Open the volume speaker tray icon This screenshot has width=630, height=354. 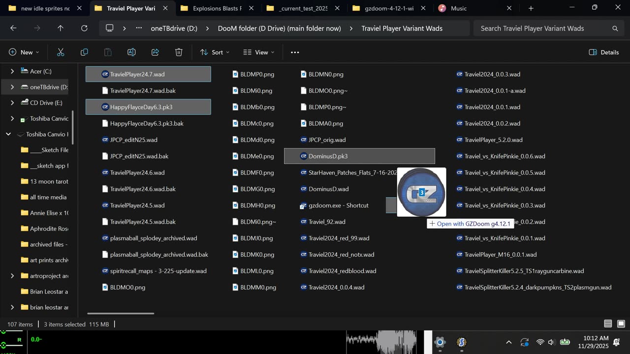(x=551, y=342)
